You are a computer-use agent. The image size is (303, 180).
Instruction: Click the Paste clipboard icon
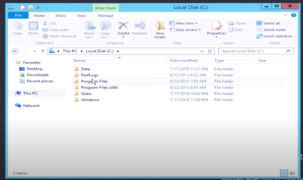[33, 26]
